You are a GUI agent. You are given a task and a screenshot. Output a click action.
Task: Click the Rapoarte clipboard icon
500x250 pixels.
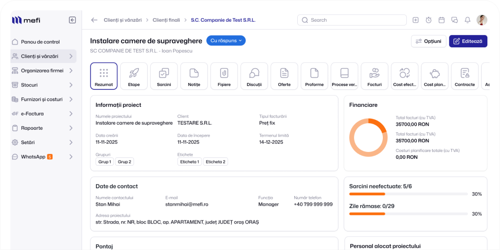coord(15,128)
